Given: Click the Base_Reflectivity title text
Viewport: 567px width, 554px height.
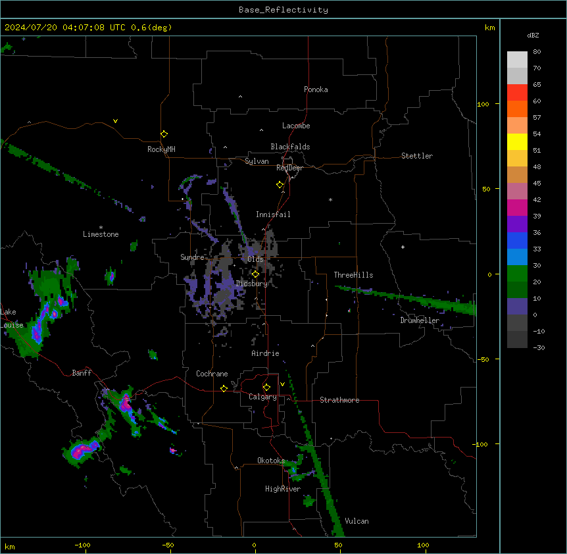Looking at the screenshot, I should tap(283, 10).
